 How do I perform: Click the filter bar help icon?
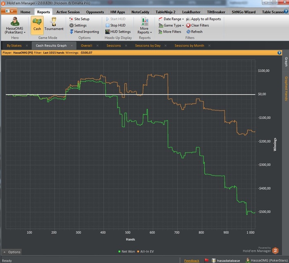pos(279,53)
